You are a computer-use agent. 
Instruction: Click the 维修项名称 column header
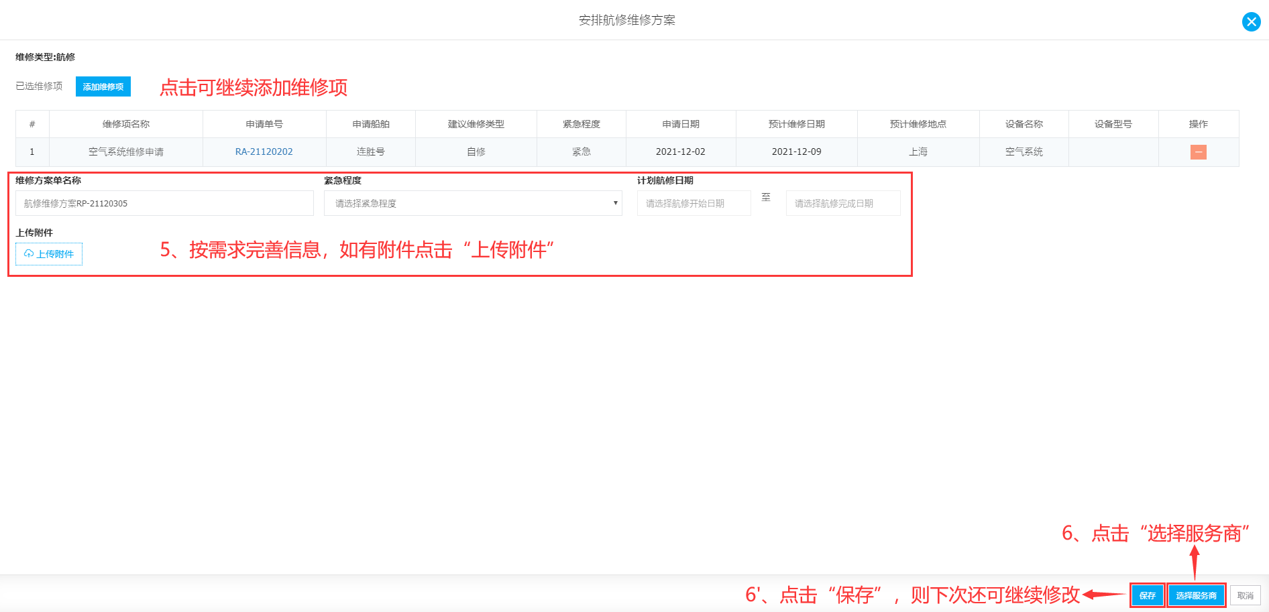coord(126,124)
